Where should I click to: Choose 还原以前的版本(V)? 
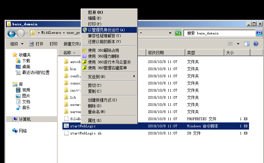click(109, 42)
